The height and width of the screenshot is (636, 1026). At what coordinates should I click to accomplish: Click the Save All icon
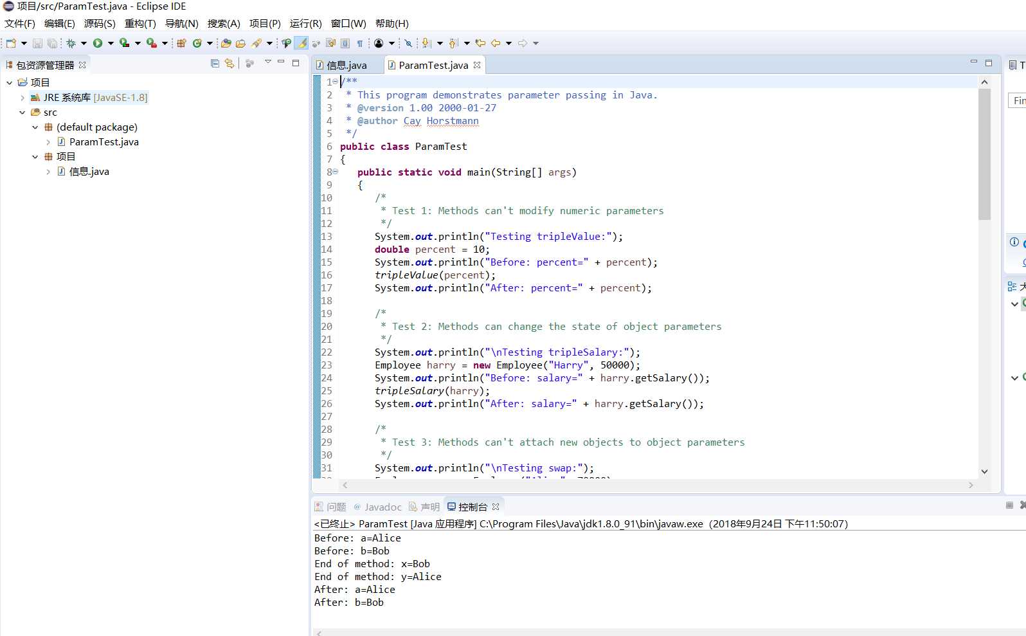(x=52, y=43)
